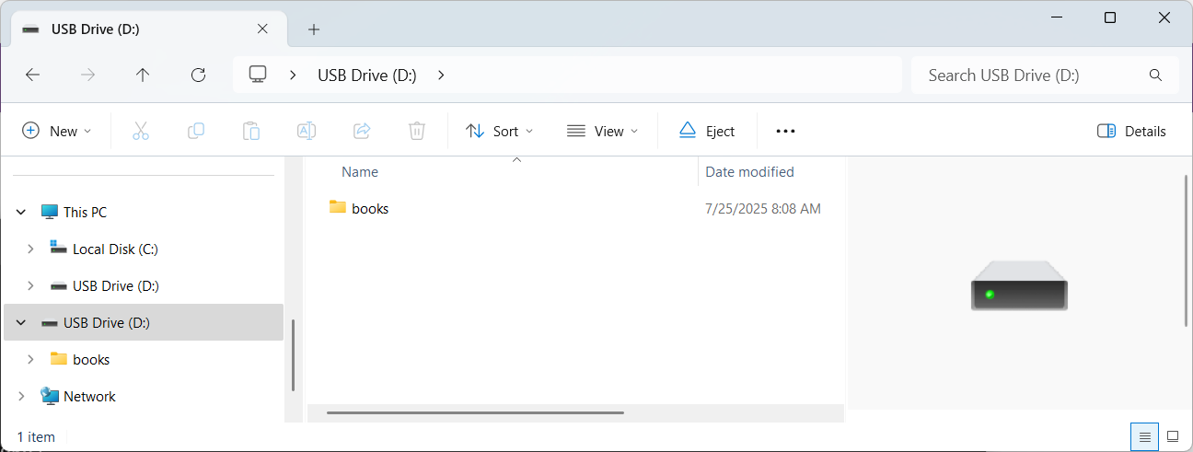Add a new File Explorer tab

[x=314, y=29]
